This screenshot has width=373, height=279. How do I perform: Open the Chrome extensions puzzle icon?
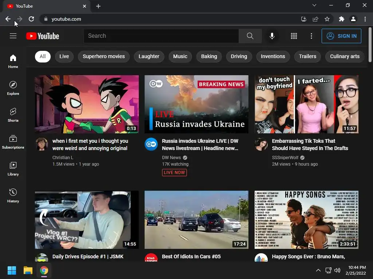point(341,19)
